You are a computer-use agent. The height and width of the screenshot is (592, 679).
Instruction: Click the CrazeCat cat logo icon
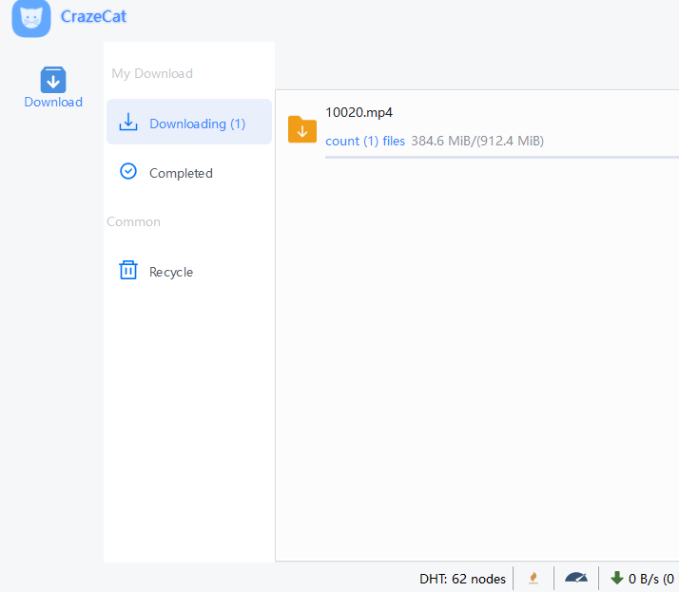[31, 18]
